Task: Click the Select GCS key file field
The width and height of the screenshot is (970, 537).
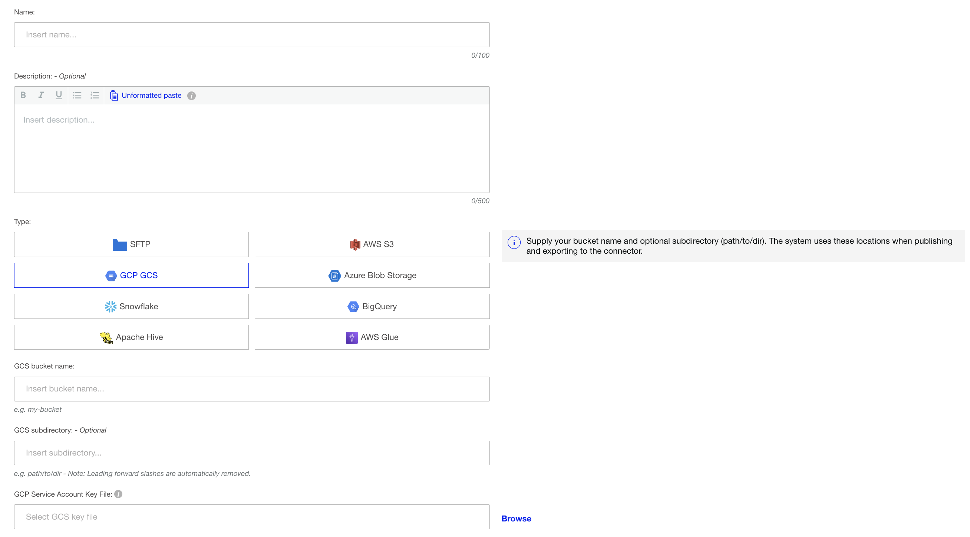Action: 252,517
